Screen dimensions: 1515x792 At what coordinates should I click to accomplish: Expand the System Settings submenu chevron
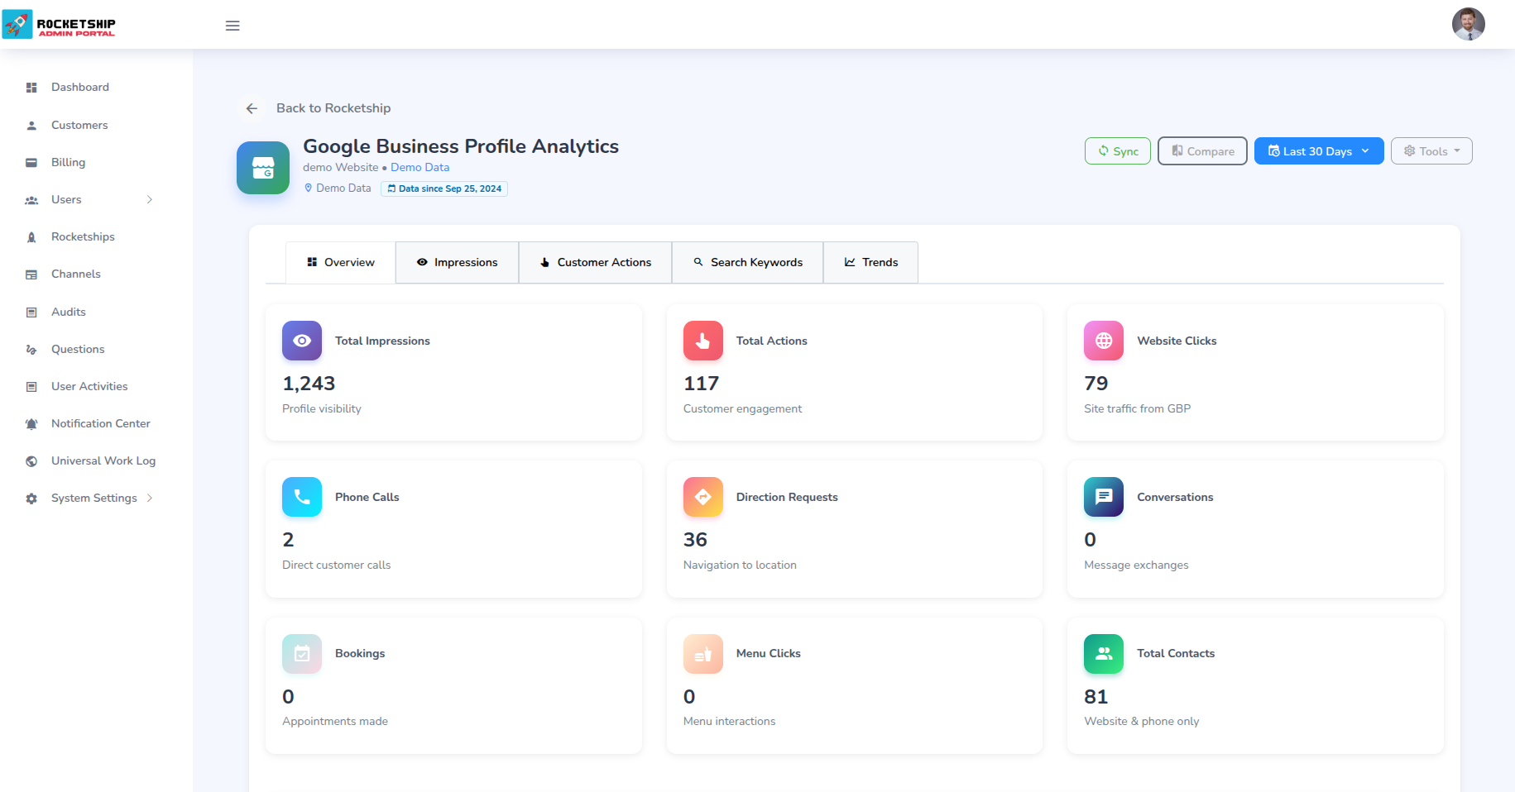point(150,499)
